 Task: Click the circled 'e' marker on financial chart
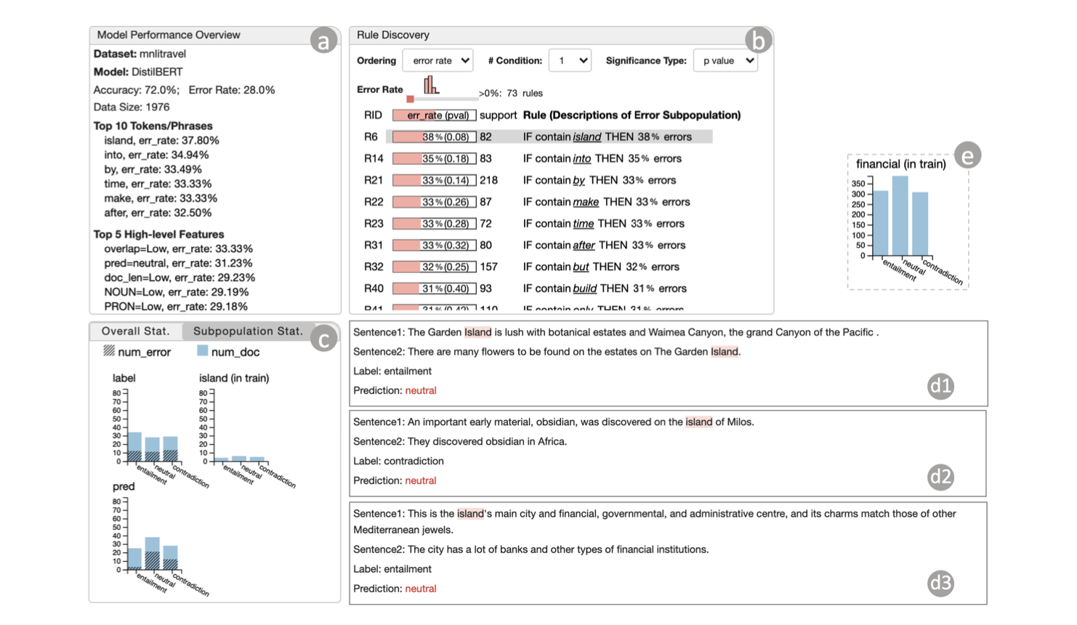[967, 155]
